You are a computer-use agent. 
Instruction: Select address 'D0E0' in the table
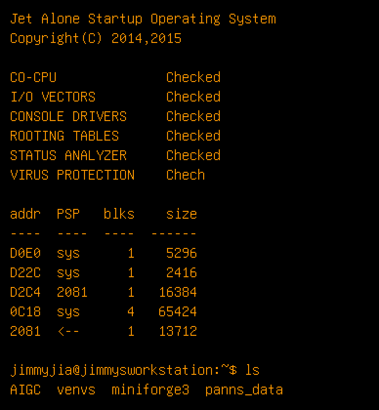coord(25,253)
